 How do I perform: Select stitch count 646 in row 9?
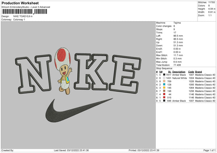[x=169, y=101]
